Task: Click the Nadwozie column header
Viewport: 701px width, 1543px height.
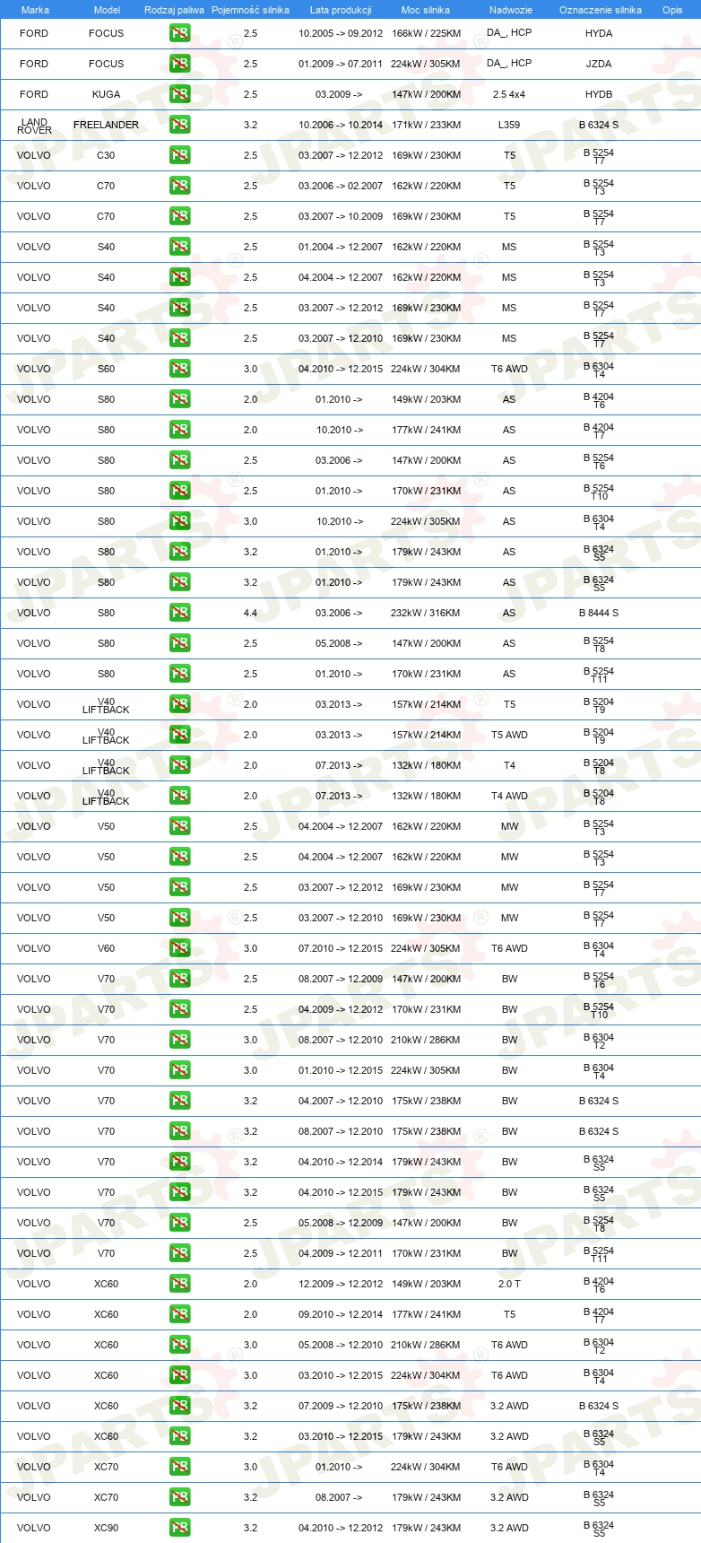Action: point(510,10)
